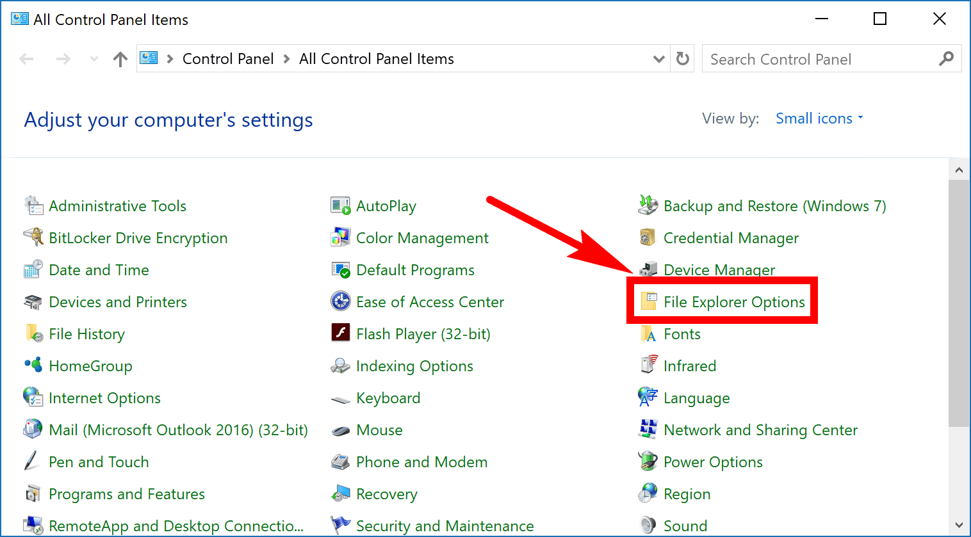Click All Control Panel Items in address bar

pos(377,58)
